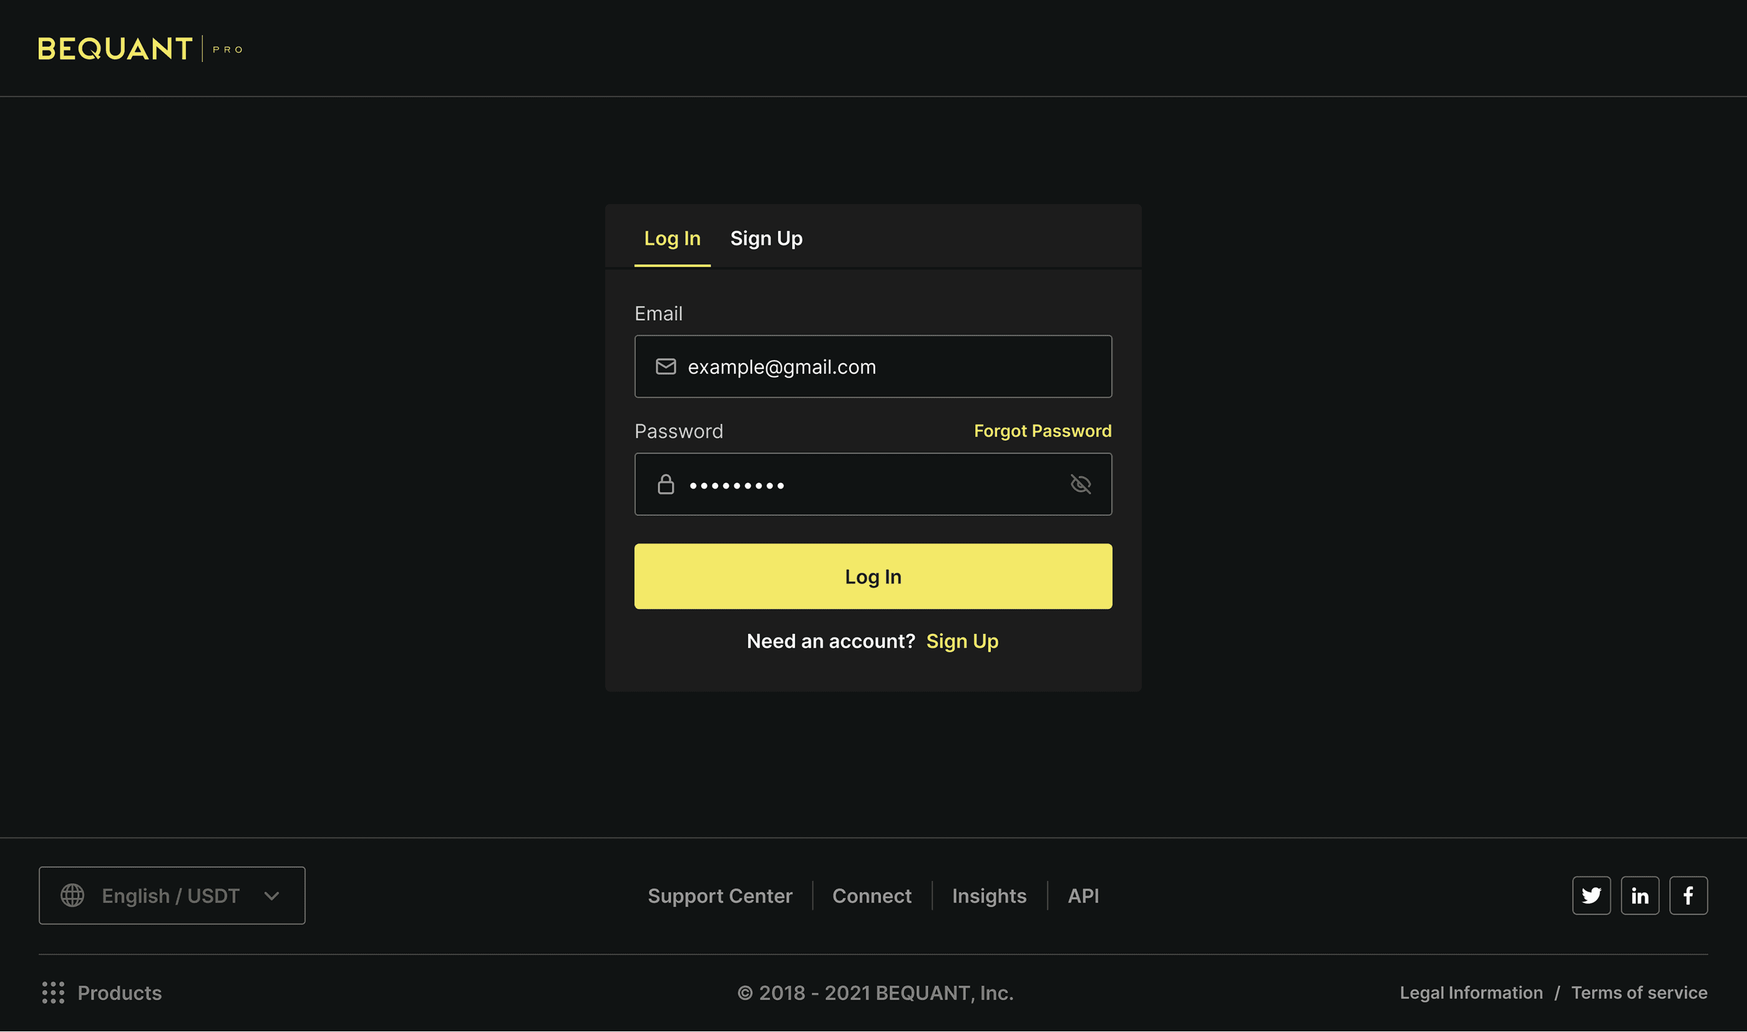The width and height of the screenshot is (1747, 1032).
Task: Open the Support Center footer link
Action: pos(719,896)
